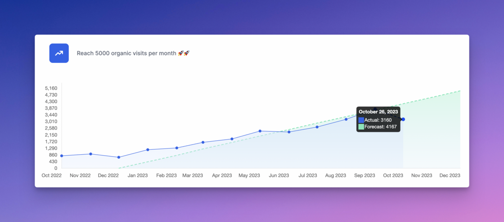Select the Jan 2023 actual data point
Viewport: 504px width, 222px height.
click(148, 150)
